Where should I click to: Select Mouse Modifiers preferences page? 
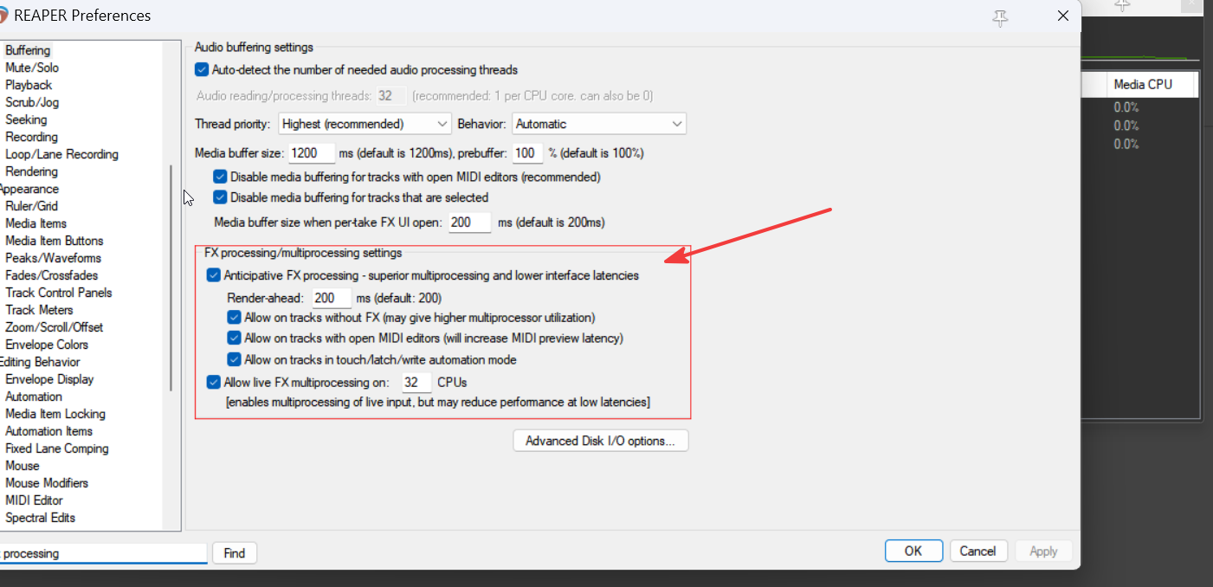[x=47, y=483]
